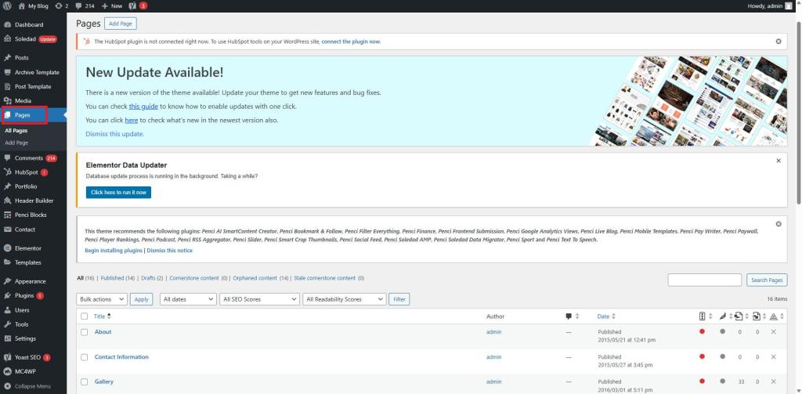Open the All Pages submenu item
Image resolution: width=802 pixels, height=394 pixels.
tap(16, 131)
